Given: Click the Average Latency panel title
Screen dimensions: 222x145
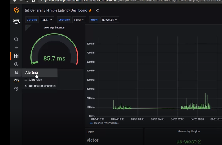Looking at the screenshot, I should tap(54, 27).
